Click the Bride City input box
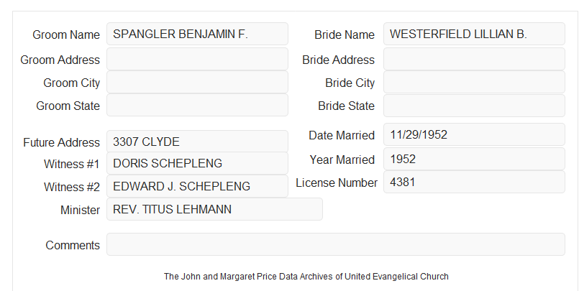The height and width of the screenshot is (291, 579). 474,82
